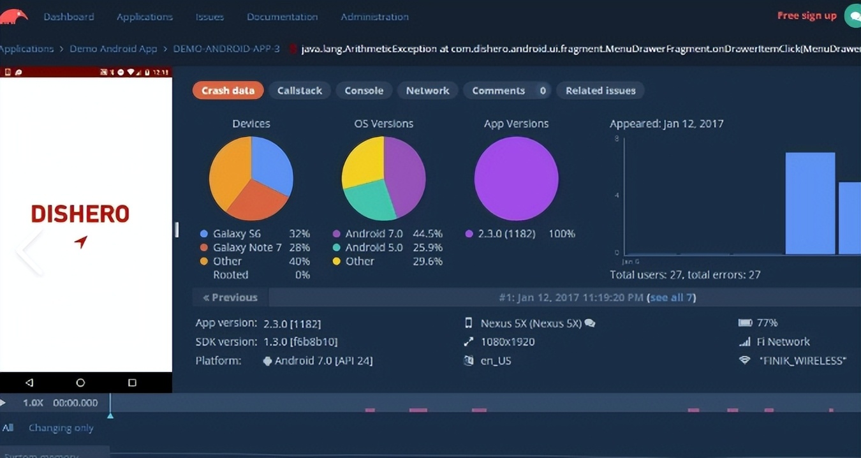
Task: Click the last pink event marker on timeline
Action: pos(830,410)
